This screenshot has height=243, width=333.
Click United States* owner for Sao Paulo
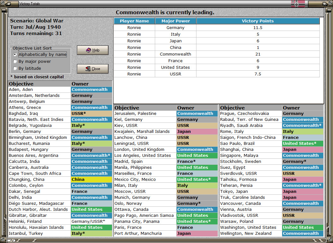pos(303,144)
